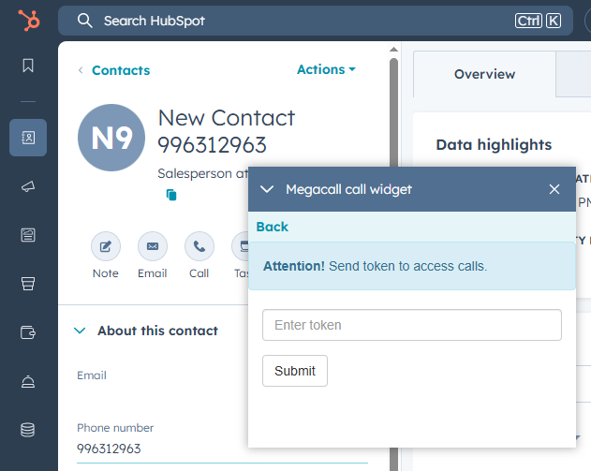This screenshot has height=471, width=591.
Task: Focus the Enter token input field
Action: point(412,325)
